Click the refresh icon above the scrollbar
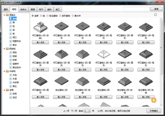 coord(156,15)
